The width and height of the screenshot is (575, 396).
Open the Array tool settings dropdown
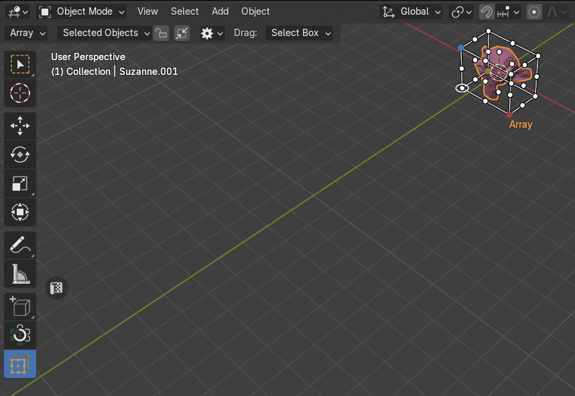click(x=26, y=33)
